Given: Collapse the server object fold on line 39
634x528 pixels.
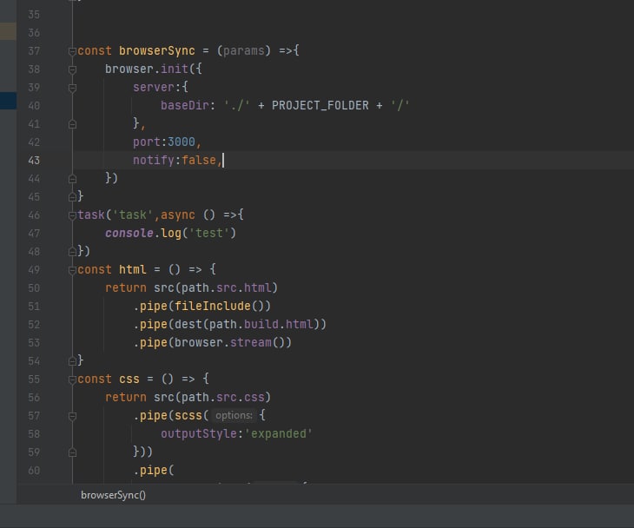Looking at the screenshot, I should (x=72, y=88).
